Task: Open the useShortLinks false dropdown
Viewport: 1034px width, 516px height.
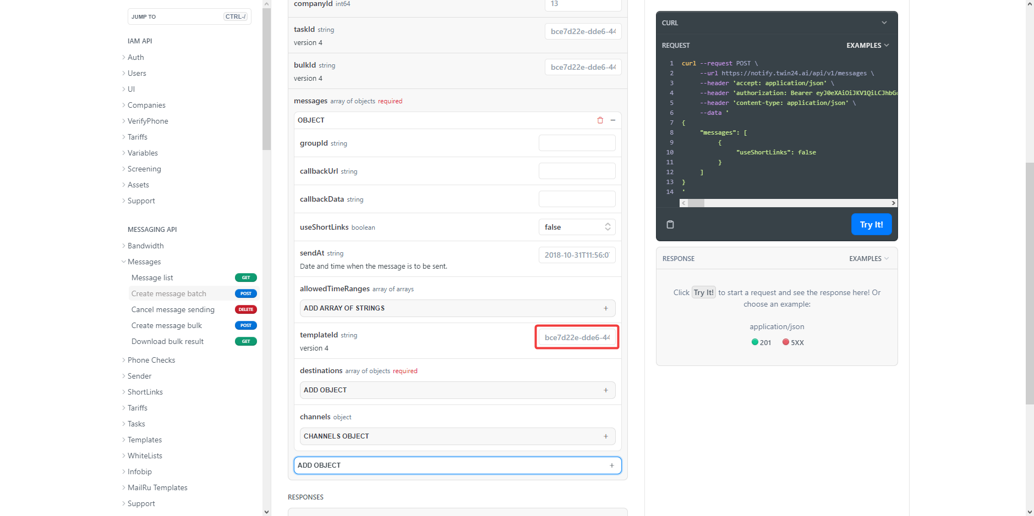Action: [x=577, y=227]
